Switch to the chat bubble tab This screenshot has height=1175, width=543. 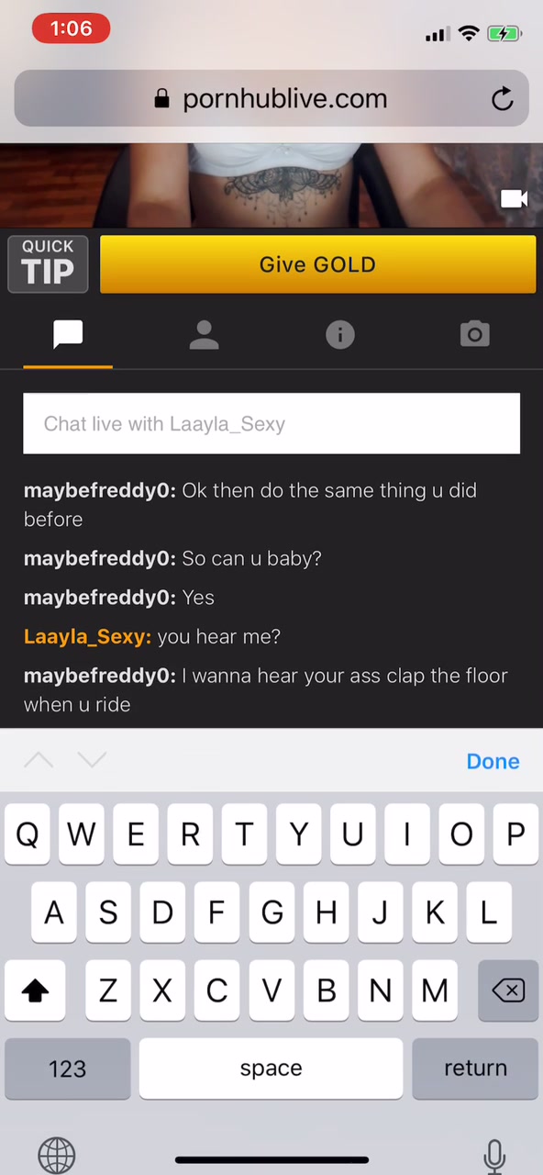(x=68, y=335)
